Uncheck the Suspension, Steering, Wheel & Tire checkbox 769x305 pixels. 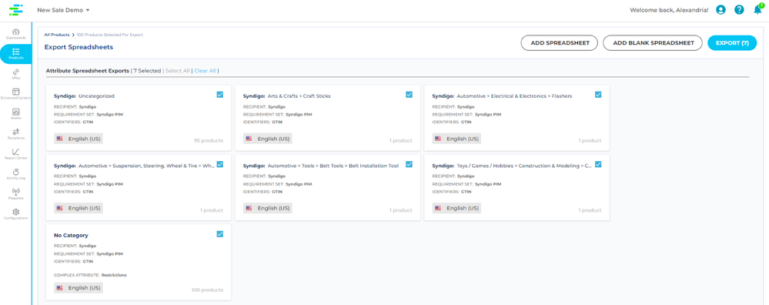219,164
